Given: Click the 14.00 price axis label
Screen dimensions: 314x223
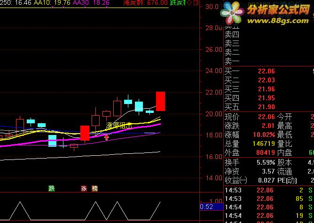Looking at the screenshot, I should (214, 178).
